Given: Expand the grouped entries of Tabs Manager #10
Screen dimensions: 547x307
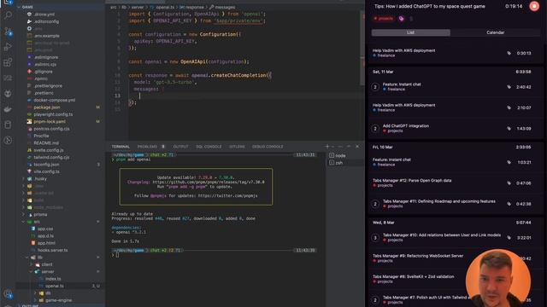Looking at the screenshot, I should point(375,238).
